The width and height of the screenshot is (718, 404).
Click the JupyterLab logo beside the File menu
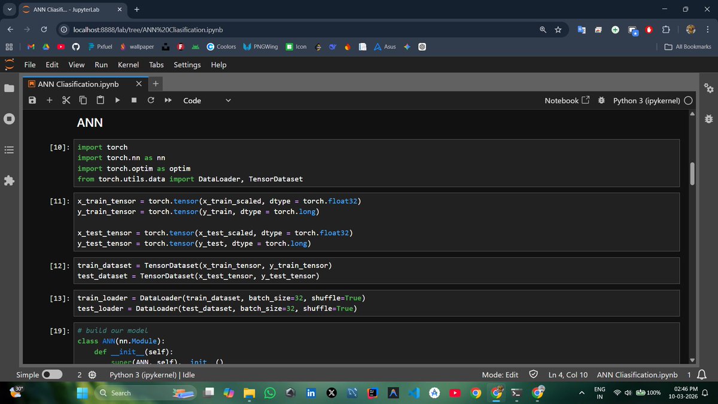[9, 65]
